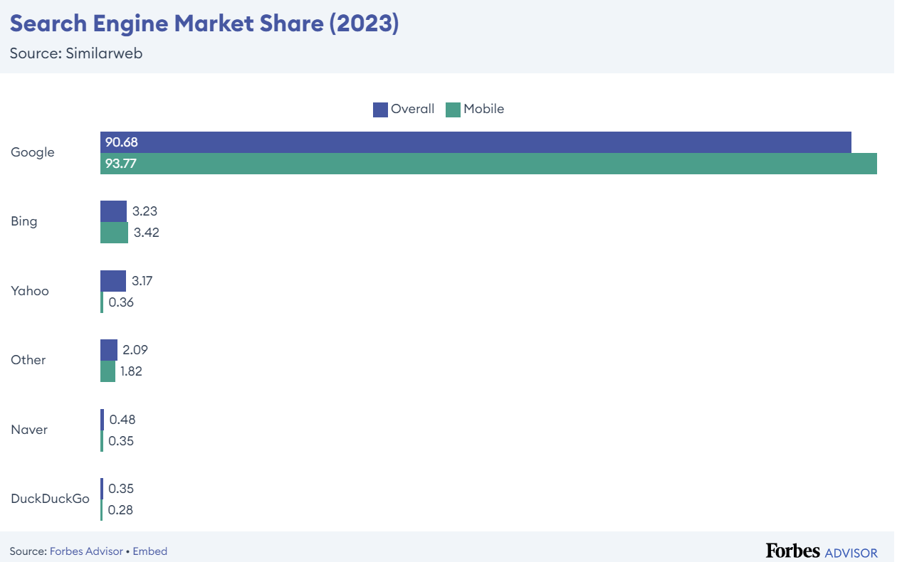
Task: Click Yahoo's Mobile value 0.36
Action: tap(121, 302)
